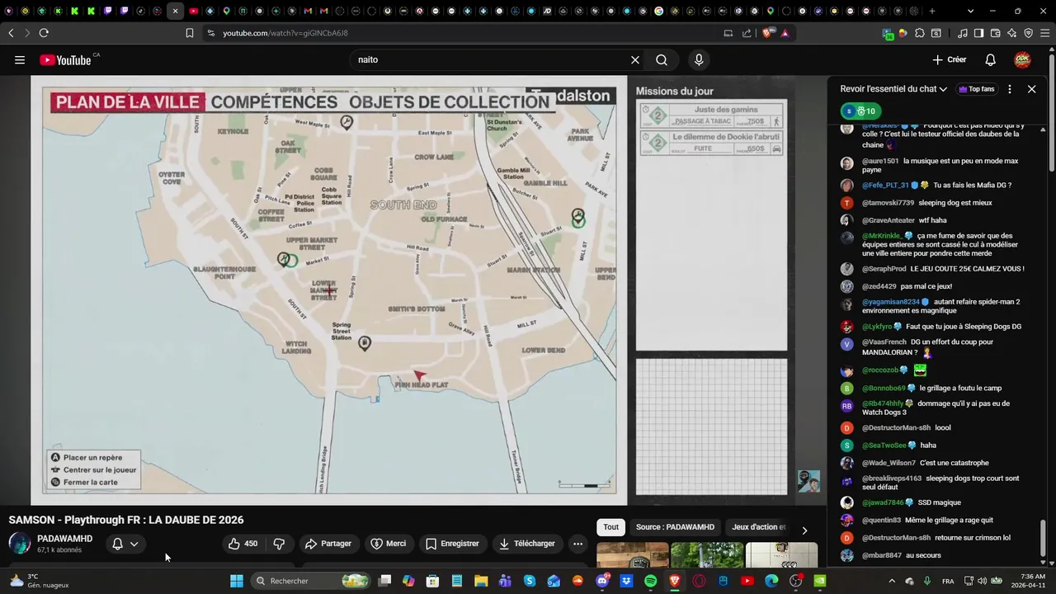Open the account avatar menu
This screenshot has height=594, width=1056.
tap(1022, 59)
